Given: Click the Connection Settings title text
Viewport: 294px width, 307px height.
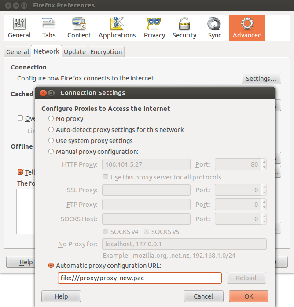Looking at the screenshot, I should click(x=93, y=93).
